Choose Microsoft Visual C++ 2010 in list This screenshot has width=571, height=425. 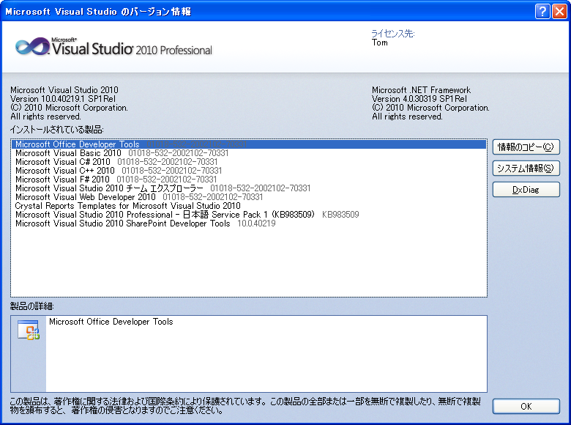coord(65,171)
